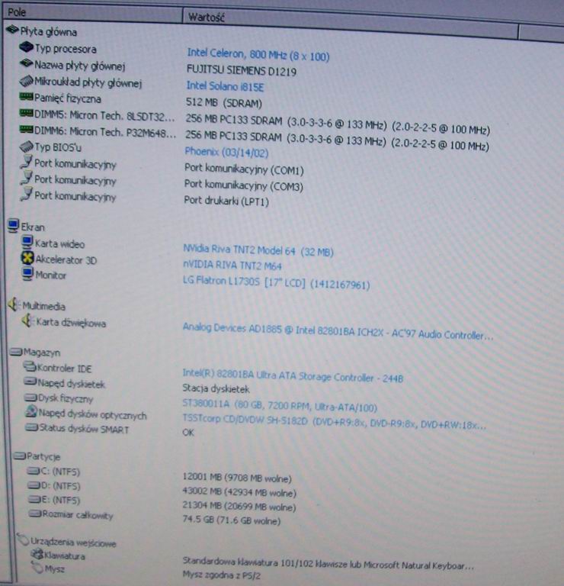
Task: Click the Typ BIOS'u chip icon
Action: pyautogui.click(x=26, y=146)
